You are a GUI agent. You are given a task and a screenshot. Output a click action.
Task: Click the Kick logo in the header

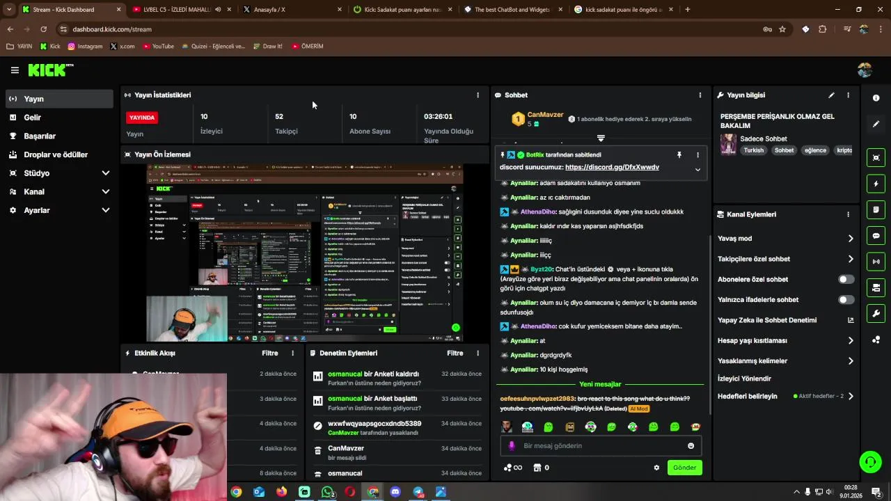tap(50, 70)
